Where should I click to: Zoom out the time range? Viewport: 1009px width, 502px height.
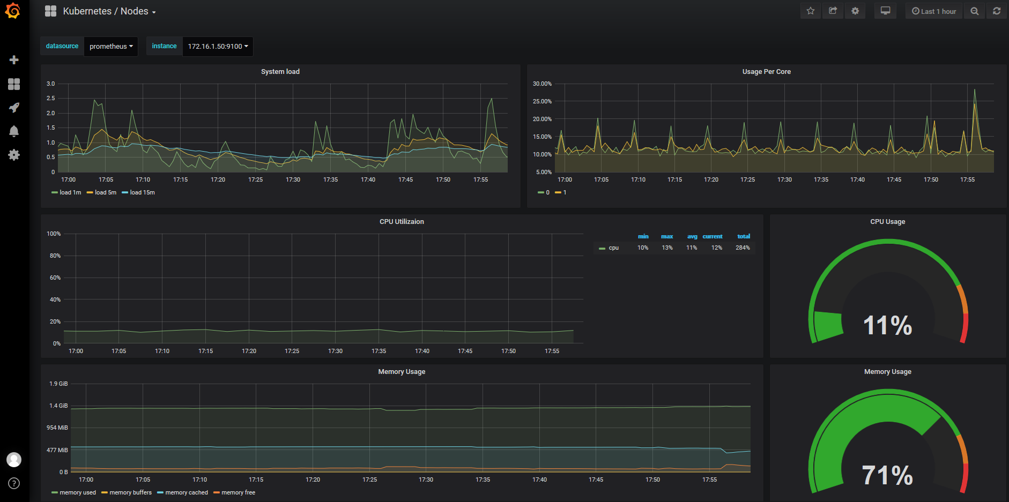(x=975, y=11)
